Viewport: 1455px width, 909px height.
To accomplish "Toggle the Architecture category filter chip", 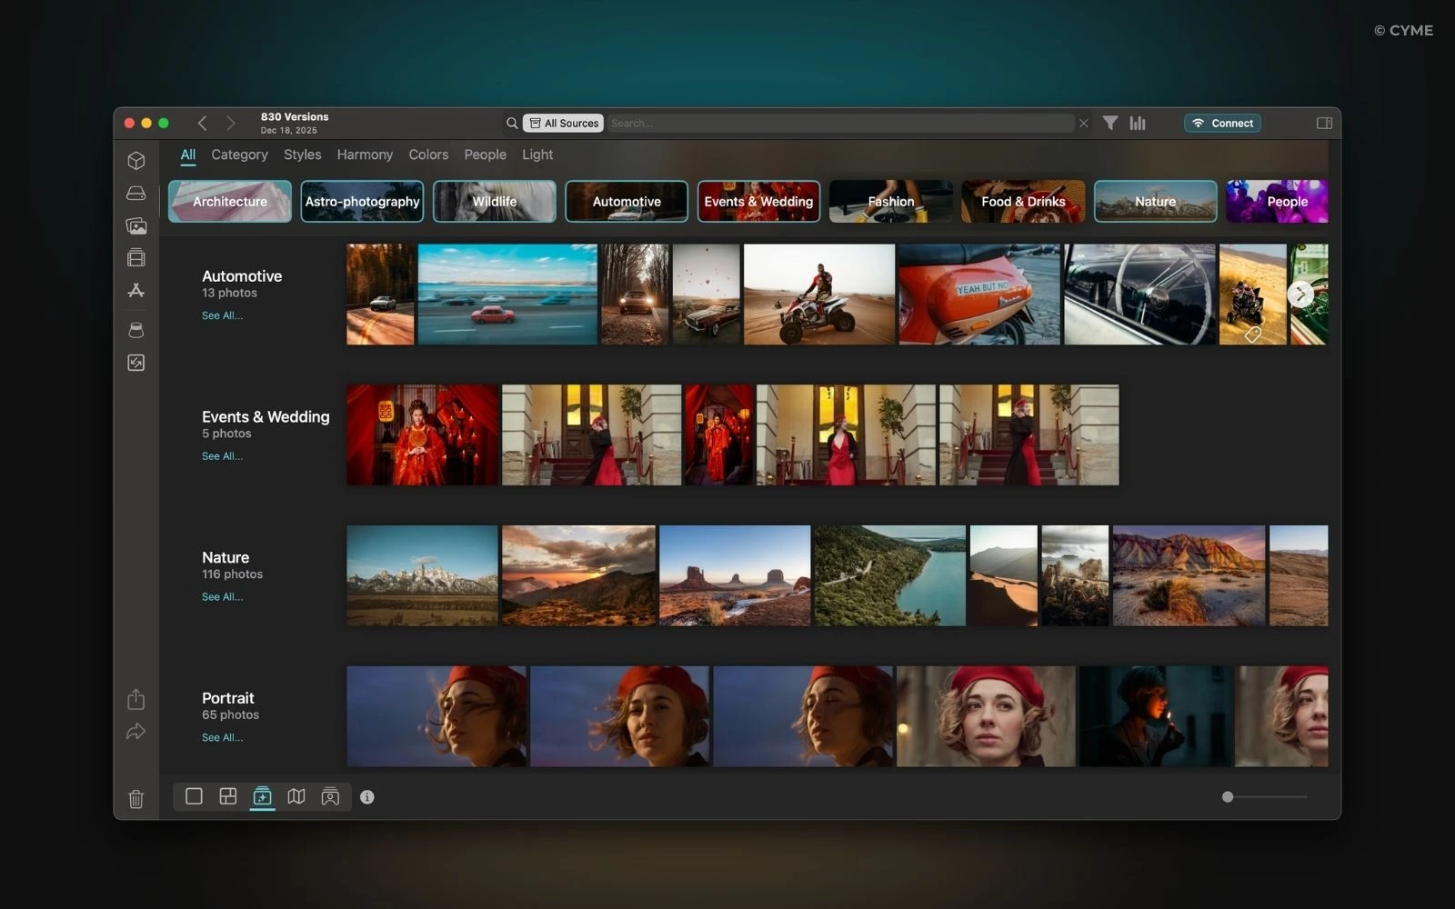I will (x=230, y=202).
